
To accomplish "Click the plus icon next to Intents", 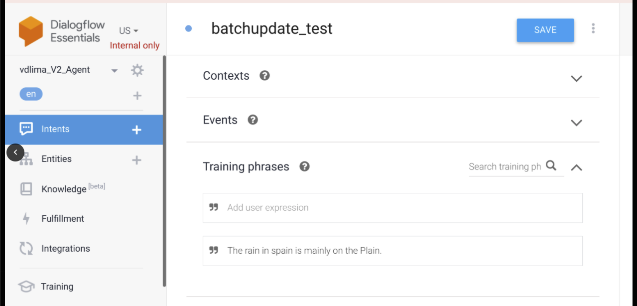I will click(x=136, y=130).
